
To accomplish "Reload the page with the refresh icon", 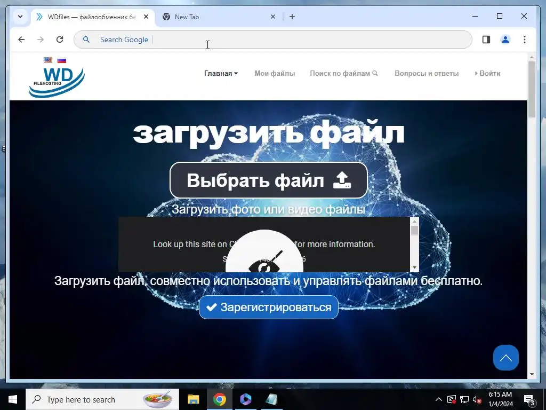I will (60, 40).
